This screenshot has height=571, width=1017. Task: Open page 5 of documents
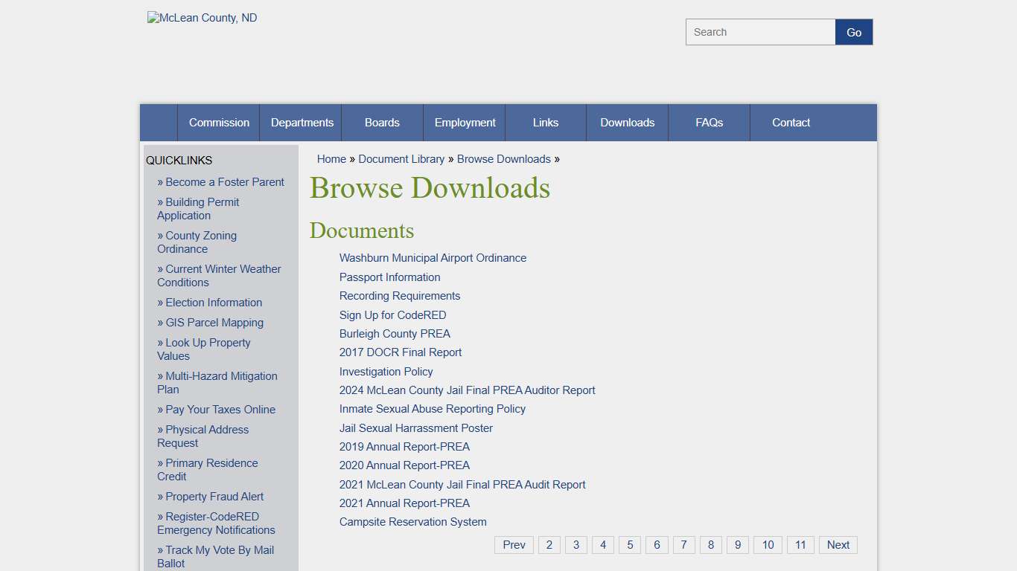629,544
